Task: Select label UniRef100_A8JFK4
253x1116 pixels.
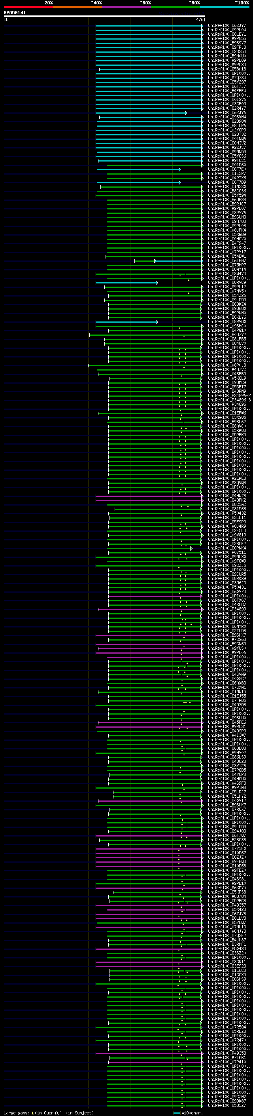Action: 227,230
